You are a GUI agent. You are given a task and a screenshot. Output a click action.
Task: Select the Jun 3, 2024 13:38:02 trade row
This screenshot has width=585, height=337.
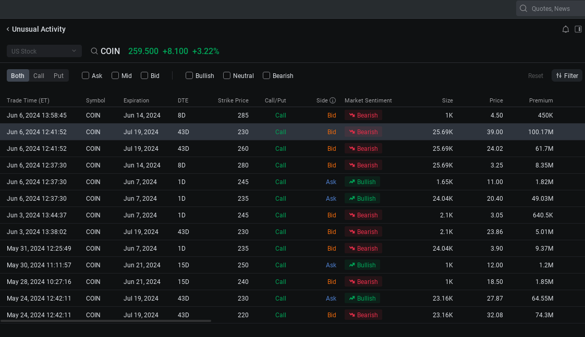292,232
